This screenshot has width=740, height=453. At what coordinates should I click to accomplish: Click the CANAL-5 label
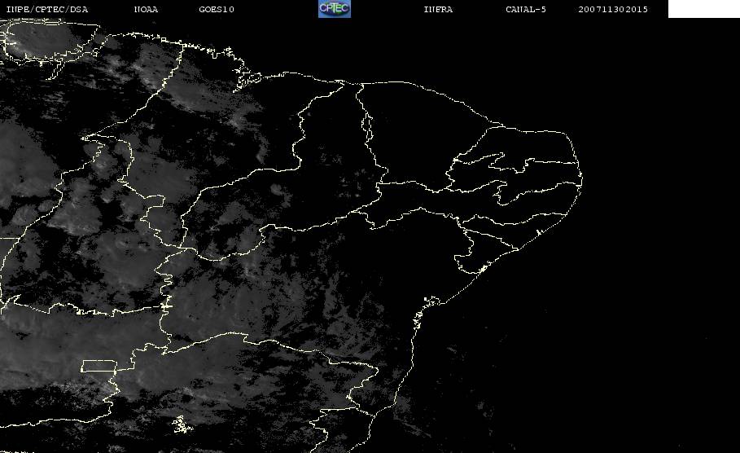525,10
